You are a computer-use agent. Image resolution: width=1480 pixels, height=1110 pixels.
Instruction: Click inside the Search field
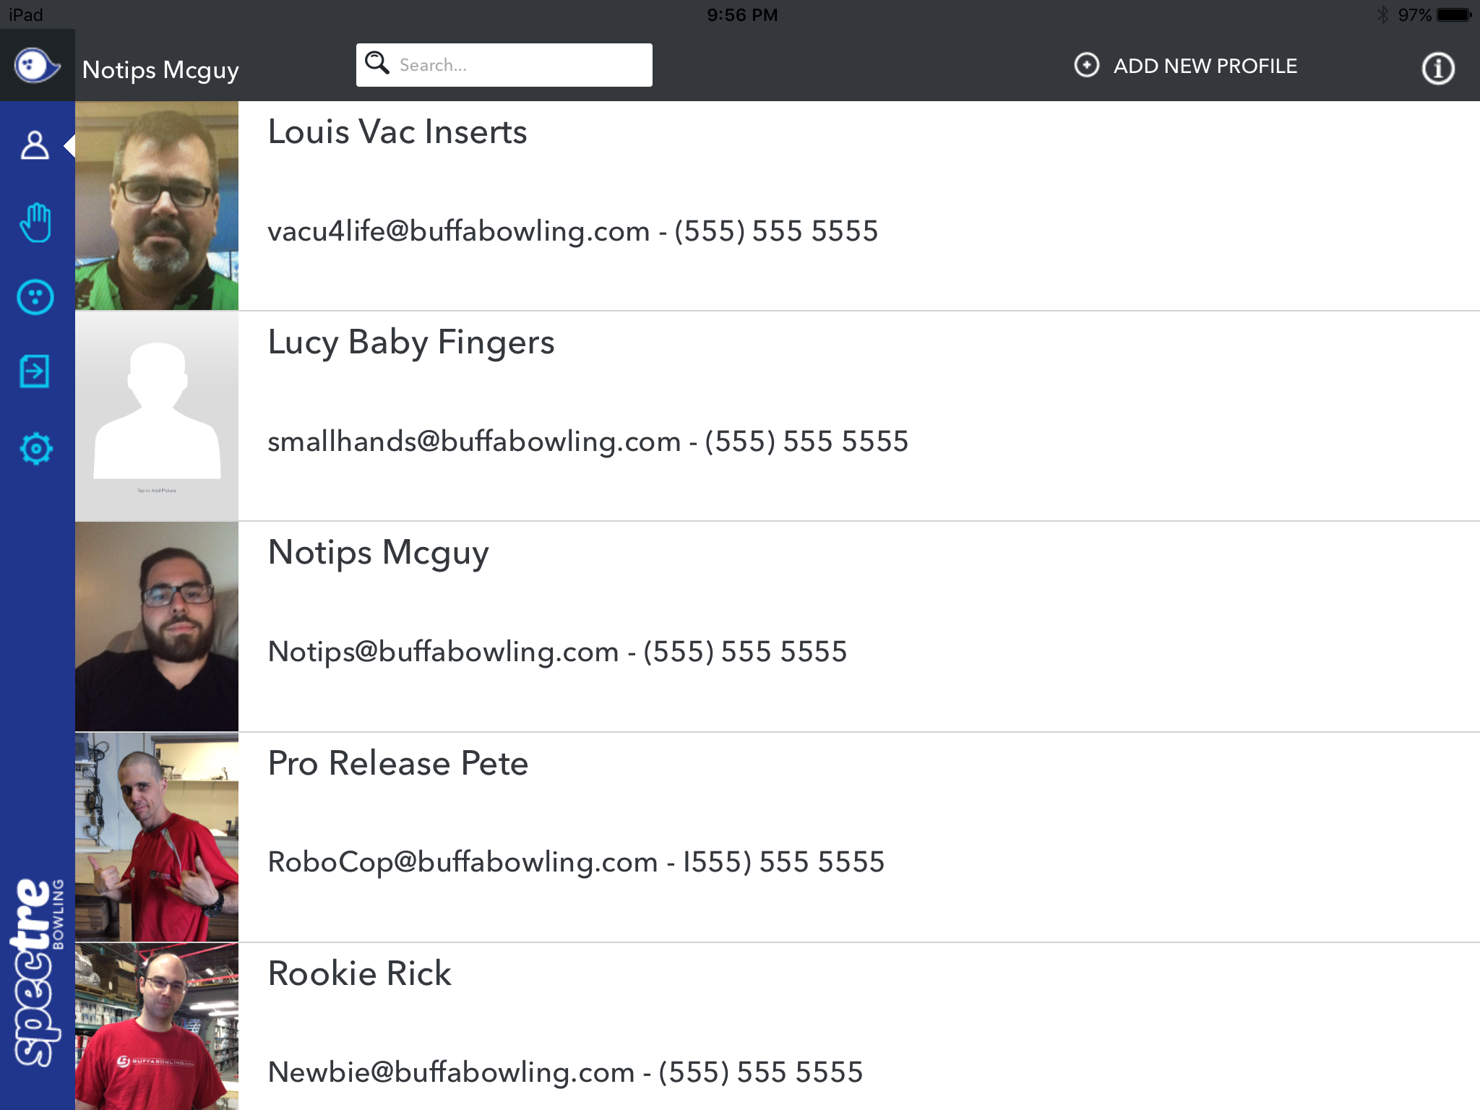[506, 64]
